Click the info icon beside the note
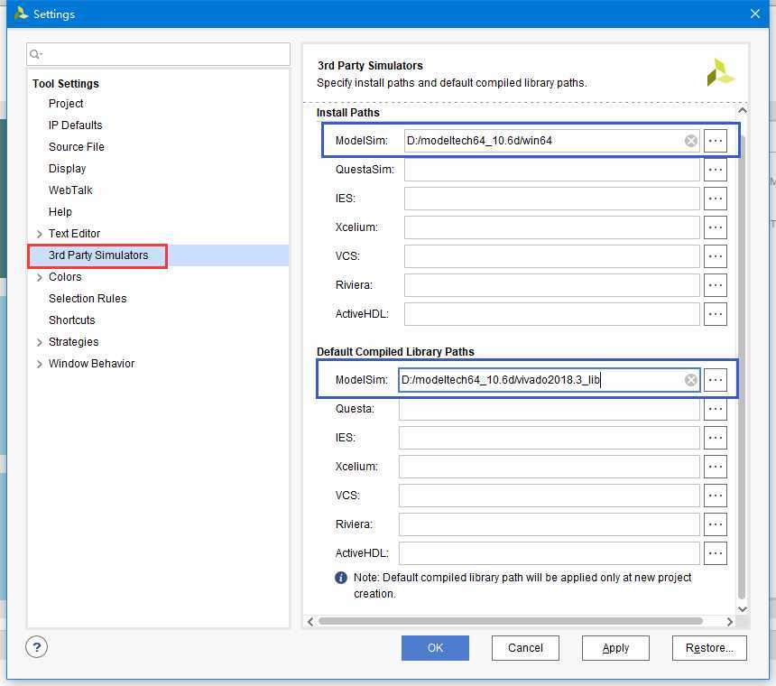Viewport: 776px width, 686px height. 341,578
